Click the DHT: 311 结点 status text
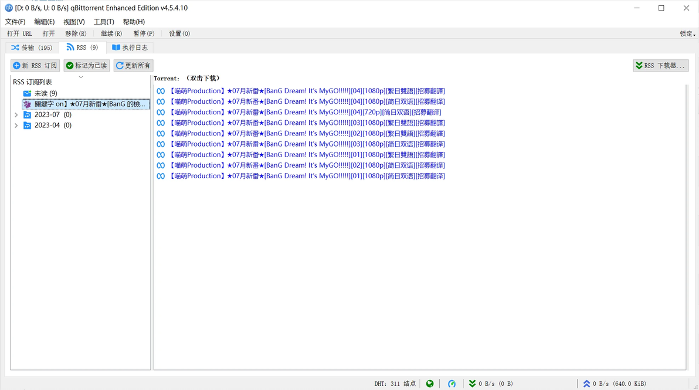Screen dimensions: 699x390 coord(395,384)
